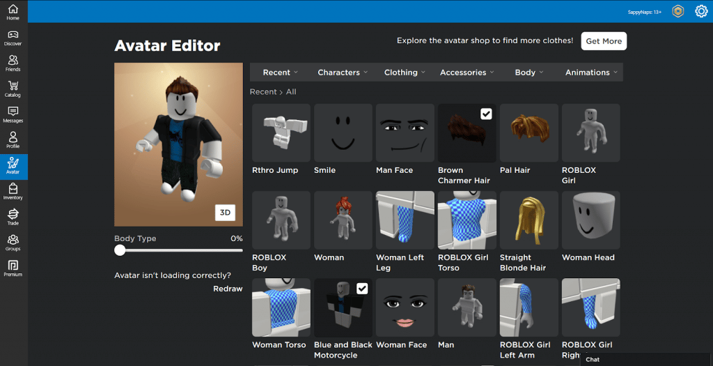713x366 pixels.
Task: Click the All breadcrumb text
Action: point(291,92)
